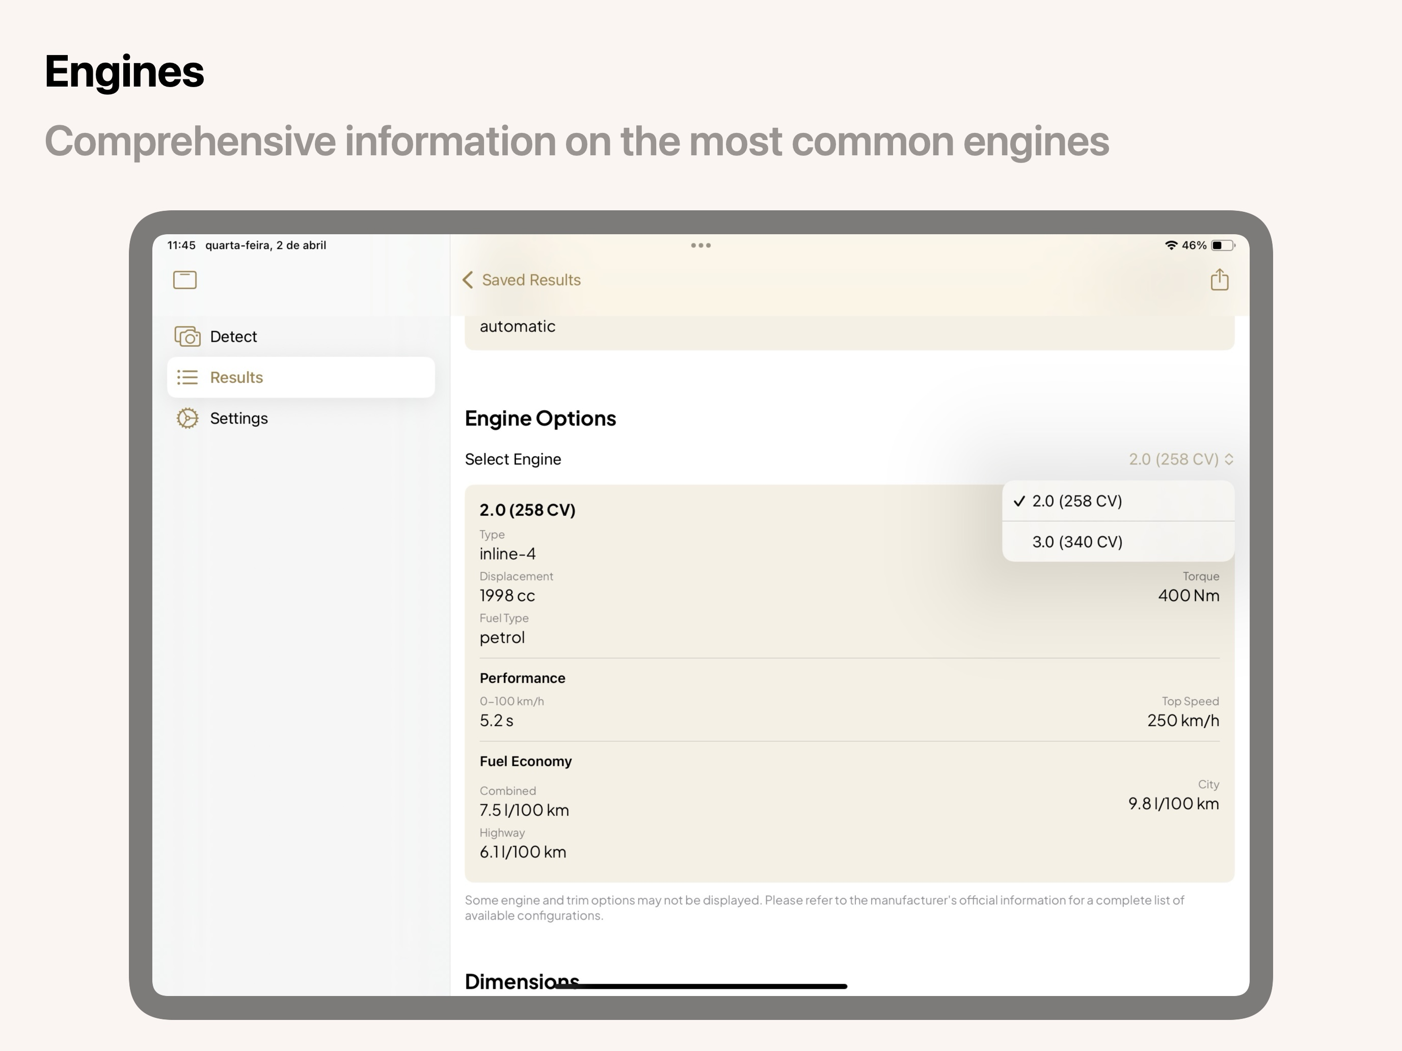
Task: Click the Results list icon
Action: pyautogui.click(x=187, y=377)
